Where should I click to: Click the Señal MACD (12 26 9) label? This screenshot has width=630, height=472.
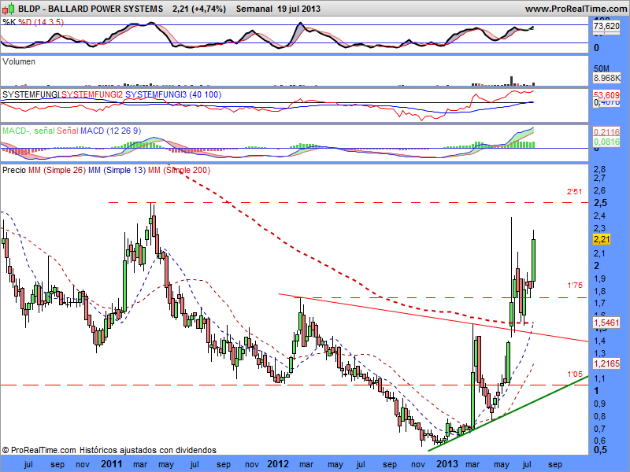(x=99, y=131)
